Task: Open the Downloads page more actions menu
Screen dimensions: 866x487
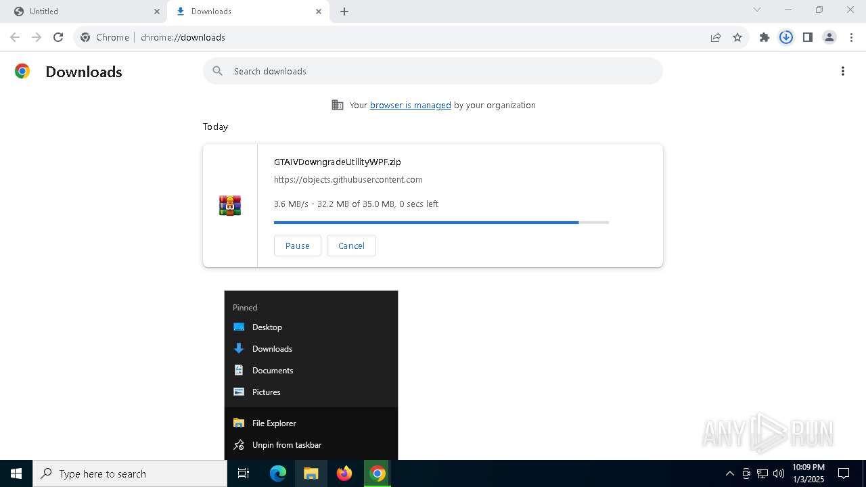Action: tap(843, 71)
